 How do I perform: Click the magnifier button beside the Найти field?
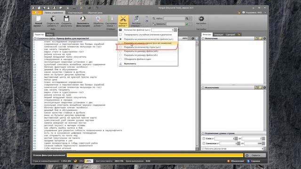click(x=187, y=18)
